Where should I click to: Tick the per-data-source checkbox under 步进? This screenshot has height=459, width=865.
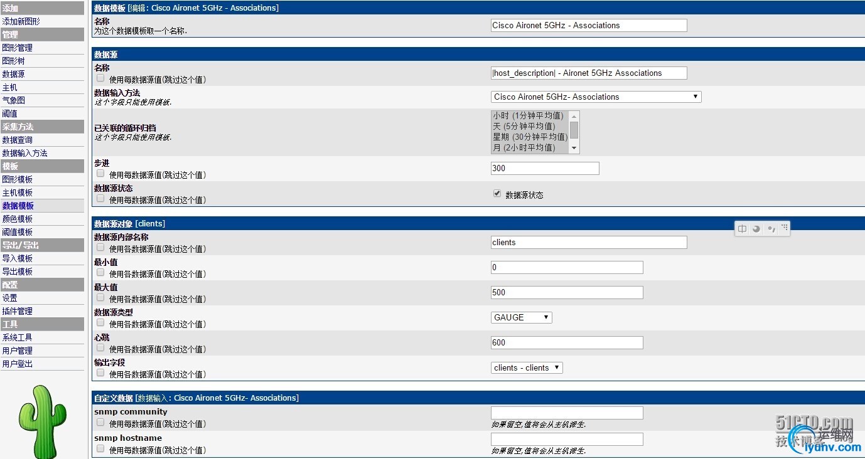[x=100, y=174]
